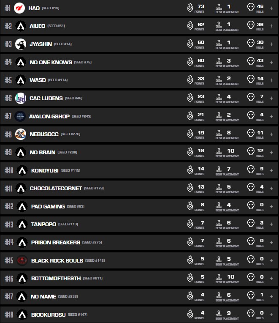Expand NO ONE KNOWS row details
This screenshot has height=323, width=279.
point(271,62)
